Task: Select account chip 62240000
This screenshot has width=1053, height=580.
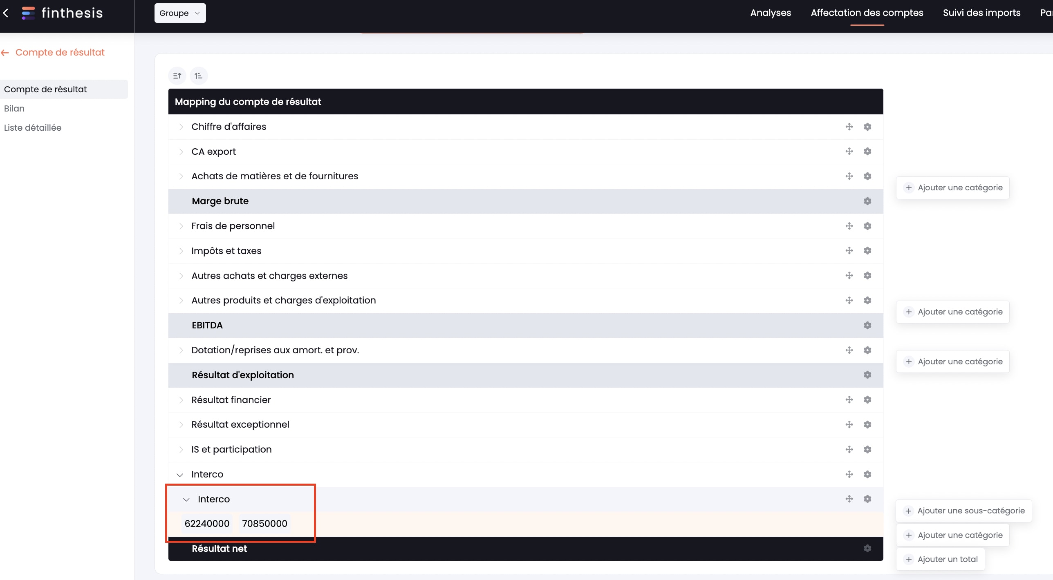Action: click(x=207, y=524)
